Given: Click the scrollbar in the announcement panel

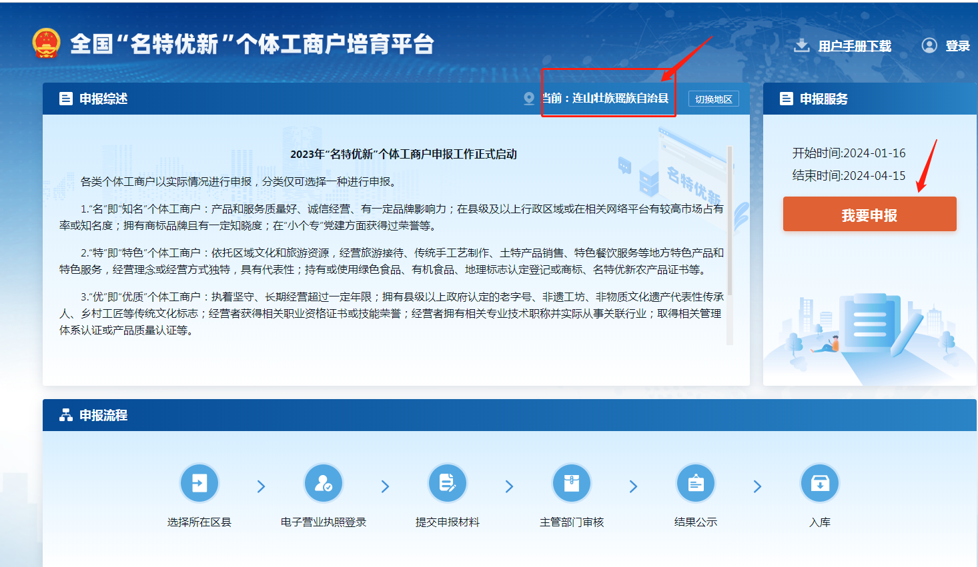Looking at the screenshot, I should coord(730,220).
